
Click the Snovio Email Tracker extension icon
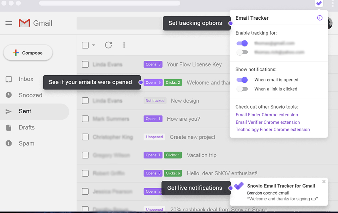319,3
